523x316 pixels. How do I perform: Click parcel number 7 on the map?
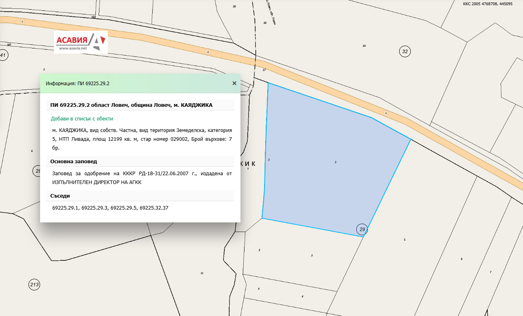click(x=491, y=272)
